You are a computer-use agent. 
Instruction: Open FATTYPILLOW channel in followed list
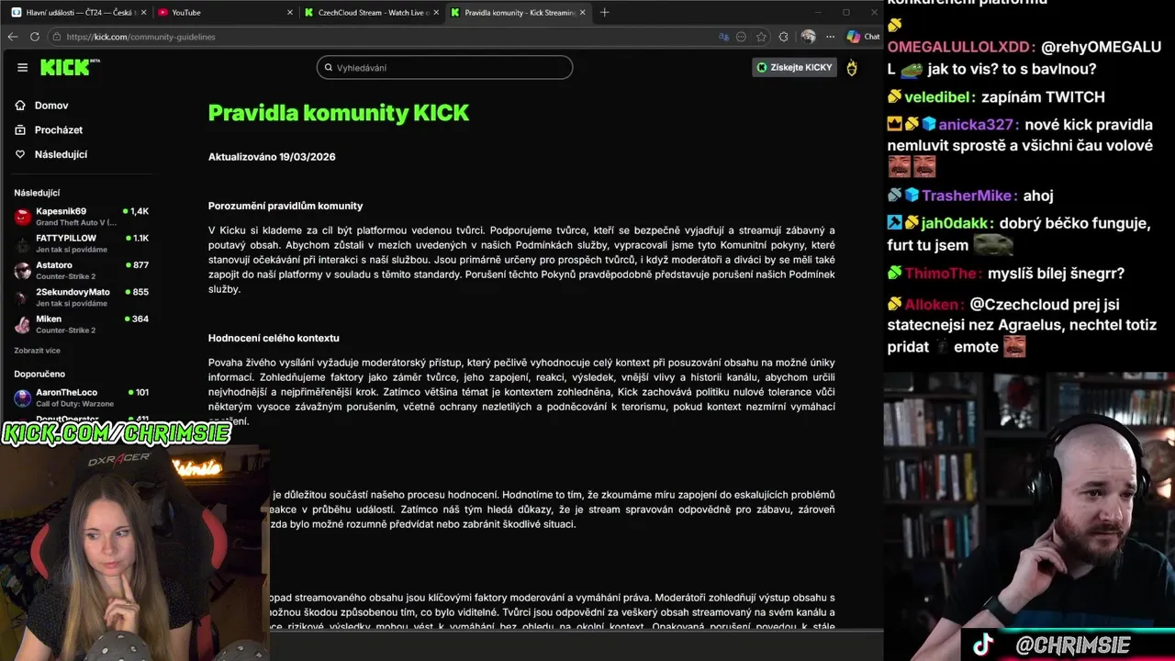tap(81, 243)
